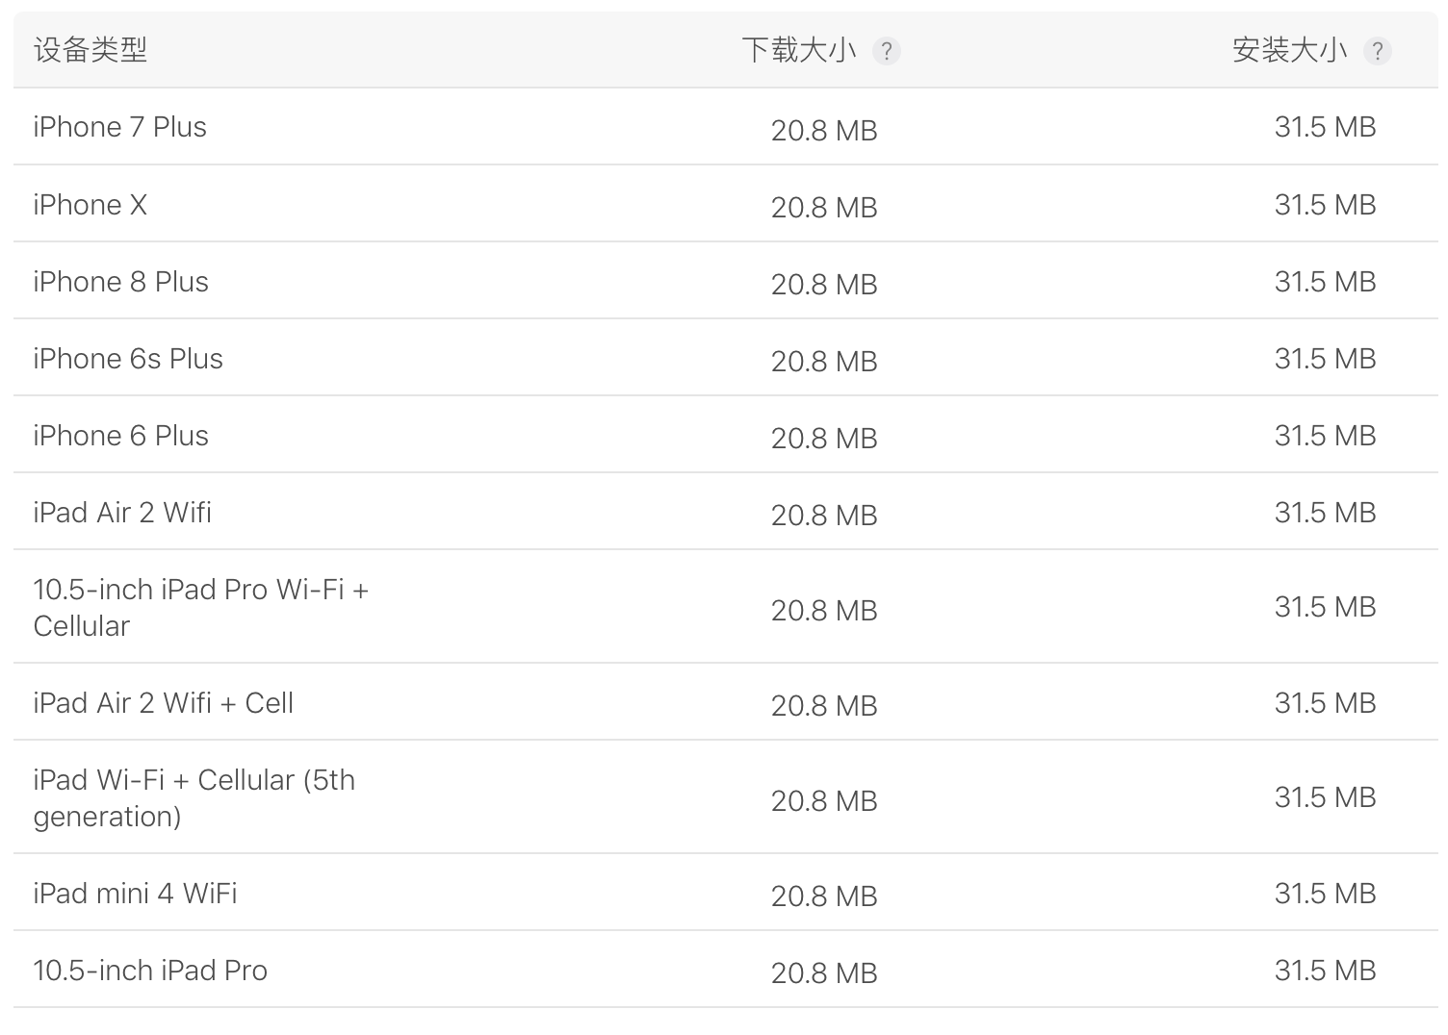1448x1035 pixels.
Task: Select the iPad Air 2 Wifi row
Action: tap(725, 512)
